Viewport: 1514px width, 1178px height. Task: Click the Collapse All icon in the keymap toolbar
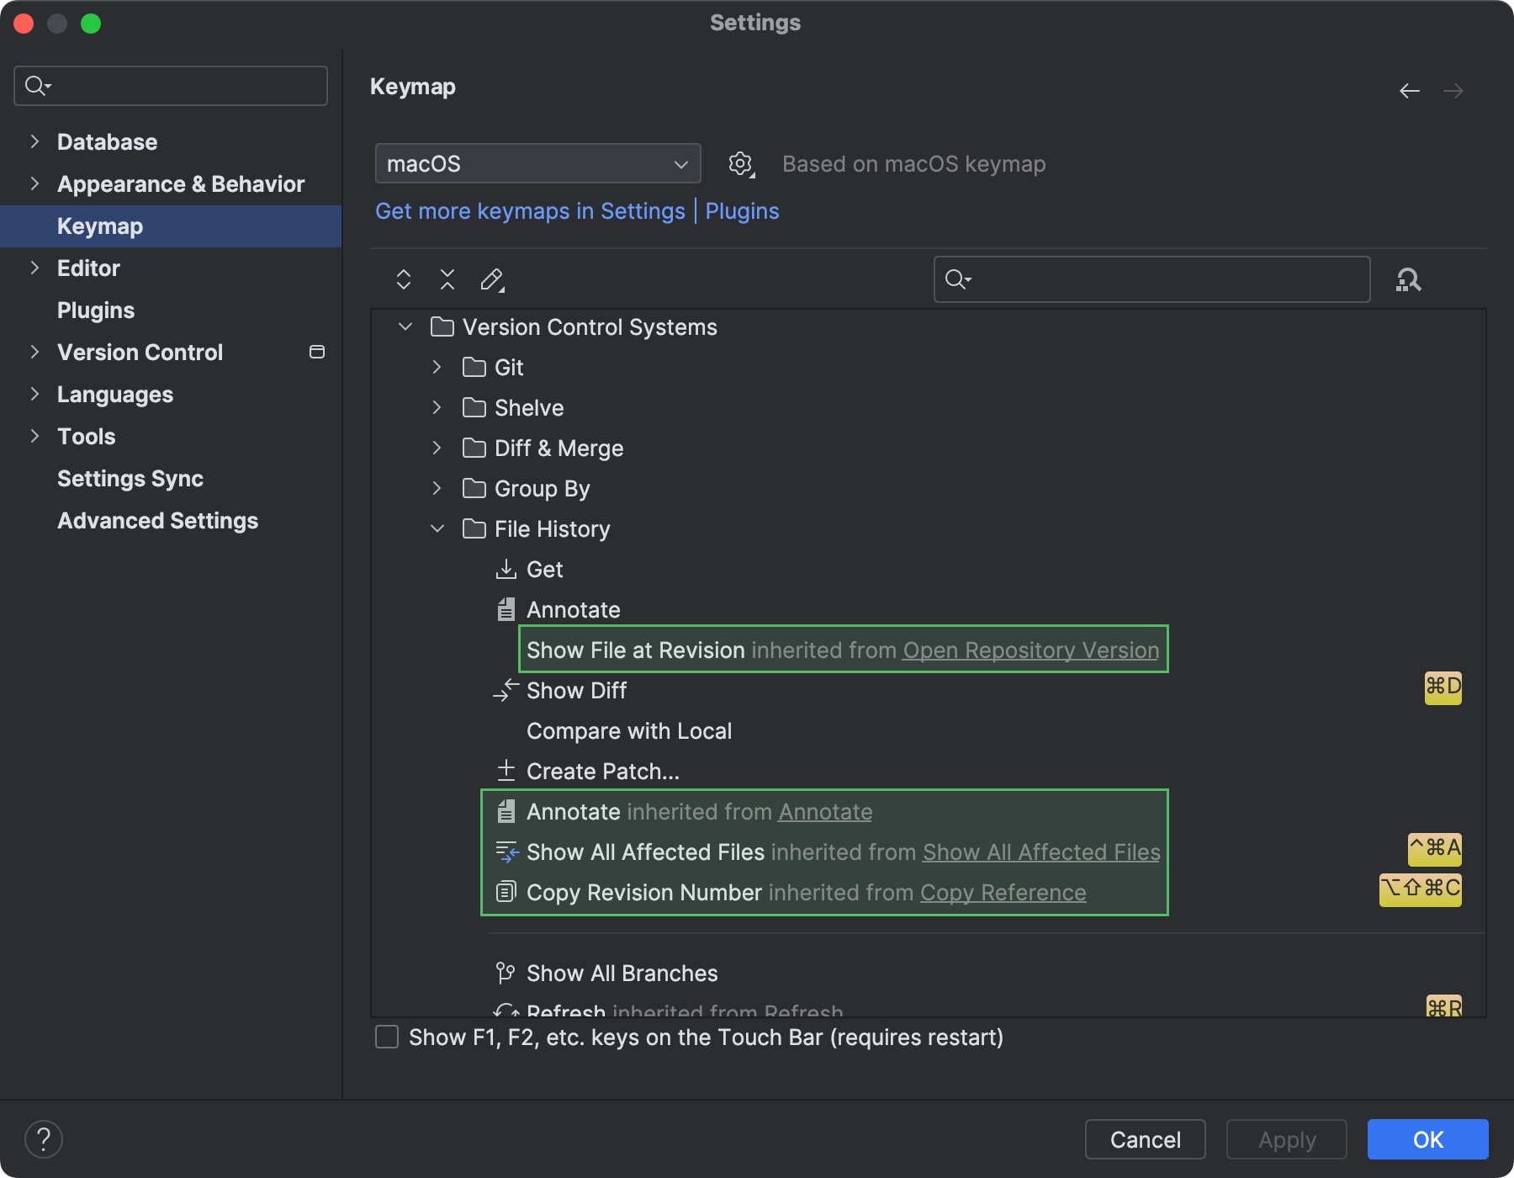pyautogui.click(x=447, y=279)
